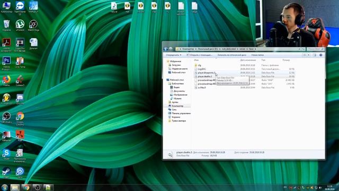The height and width of the screenshot is (191, 339).
Task: Click Open with button in Explorer toolbar
Action: pos(199,55)
